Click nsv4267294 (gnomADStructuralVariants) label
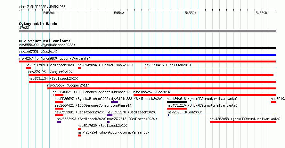Image resolution: width=285 pixels, height=148 pixels. pyautogui.click(x=113, y=132)
